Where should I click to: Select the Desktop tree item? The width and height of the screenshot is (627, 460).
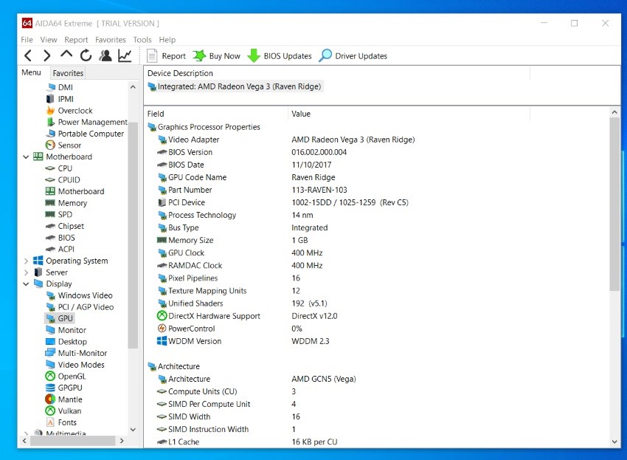click(66, 342)
